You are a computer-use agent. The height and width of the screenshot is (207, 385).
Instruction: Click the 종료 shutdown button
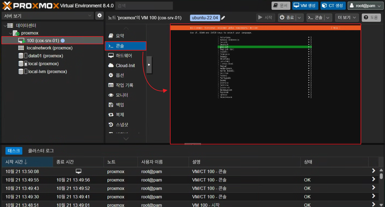tap(287, 18)
